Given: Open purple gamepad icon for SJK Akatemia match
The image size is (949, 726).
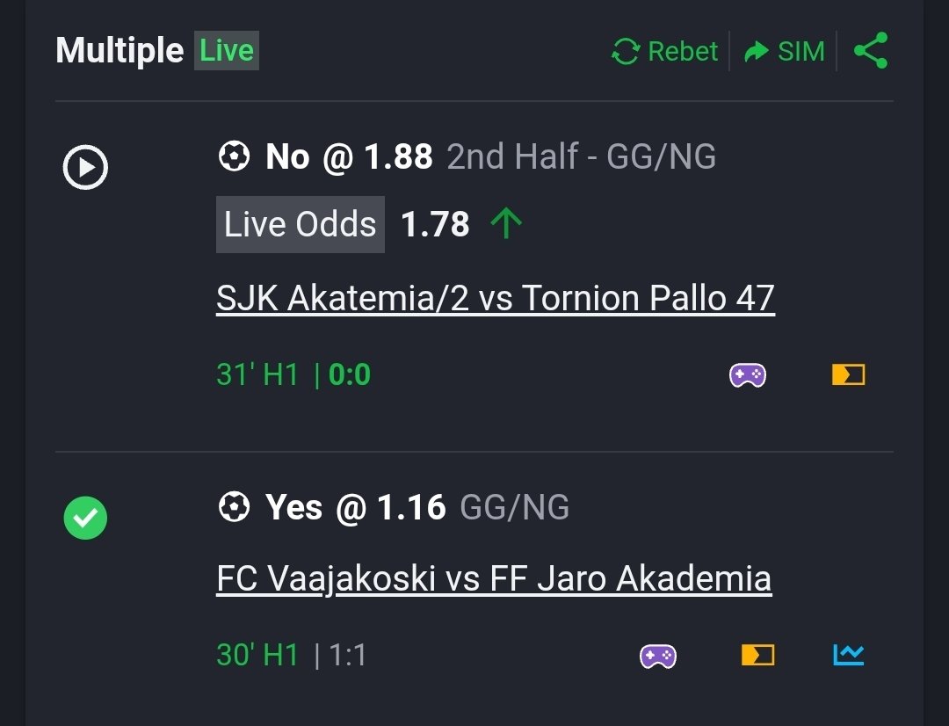Looking at the screenshot, I should coord(748,374).
